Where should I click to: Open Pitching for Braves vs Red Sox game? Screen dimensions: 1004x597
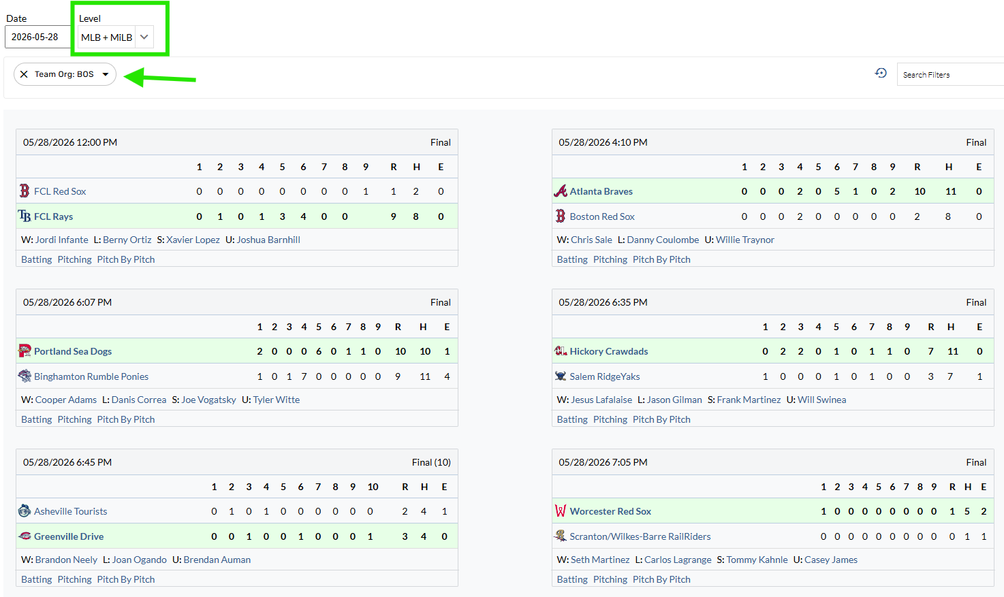pyautogui.click(x=610, y=259)
